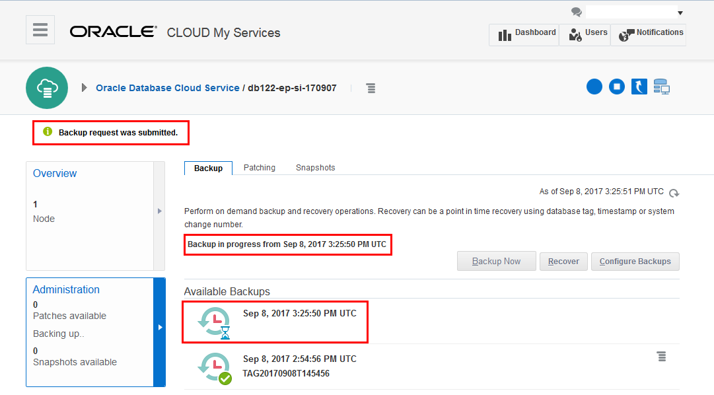Open the Oracle Database Cloud Service link
714x395 pixels.
pos(168,88)
